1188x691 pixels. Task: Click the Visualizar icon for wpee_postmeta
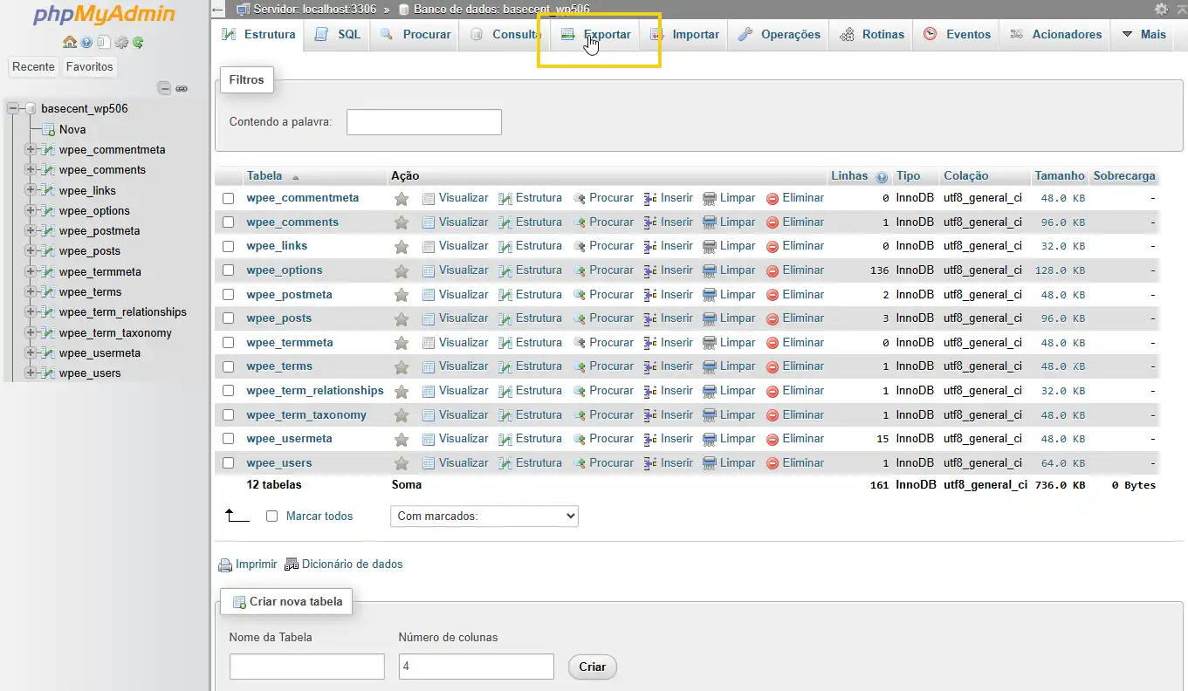428,294
